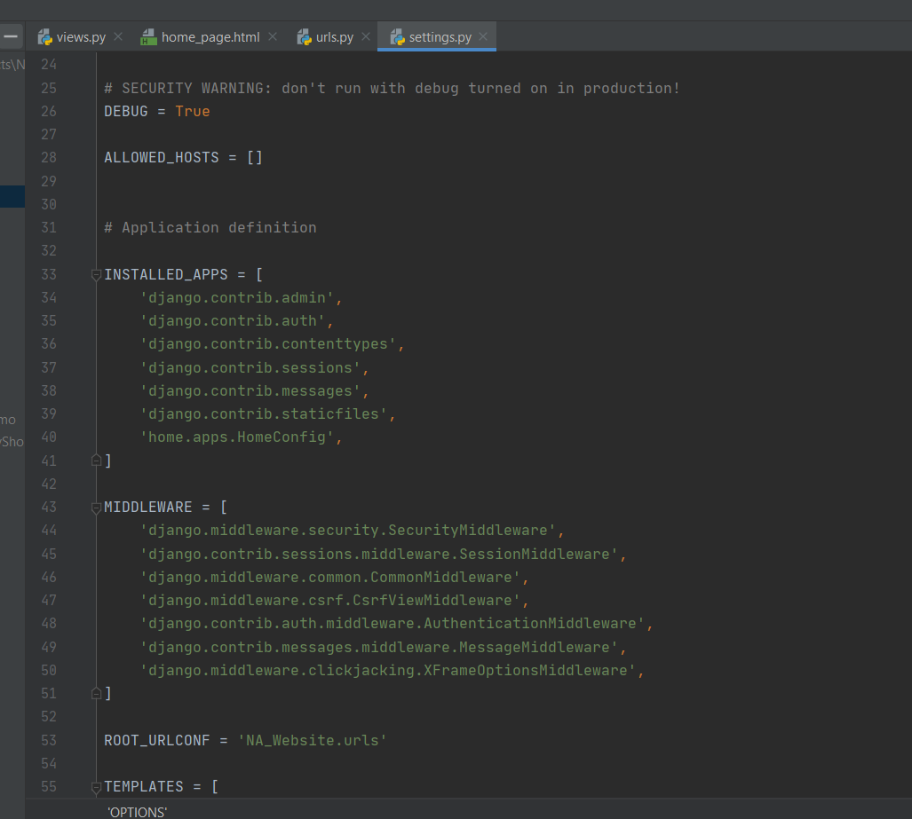Click the ROOT_URLCONF variable name

tap(157, 741)
